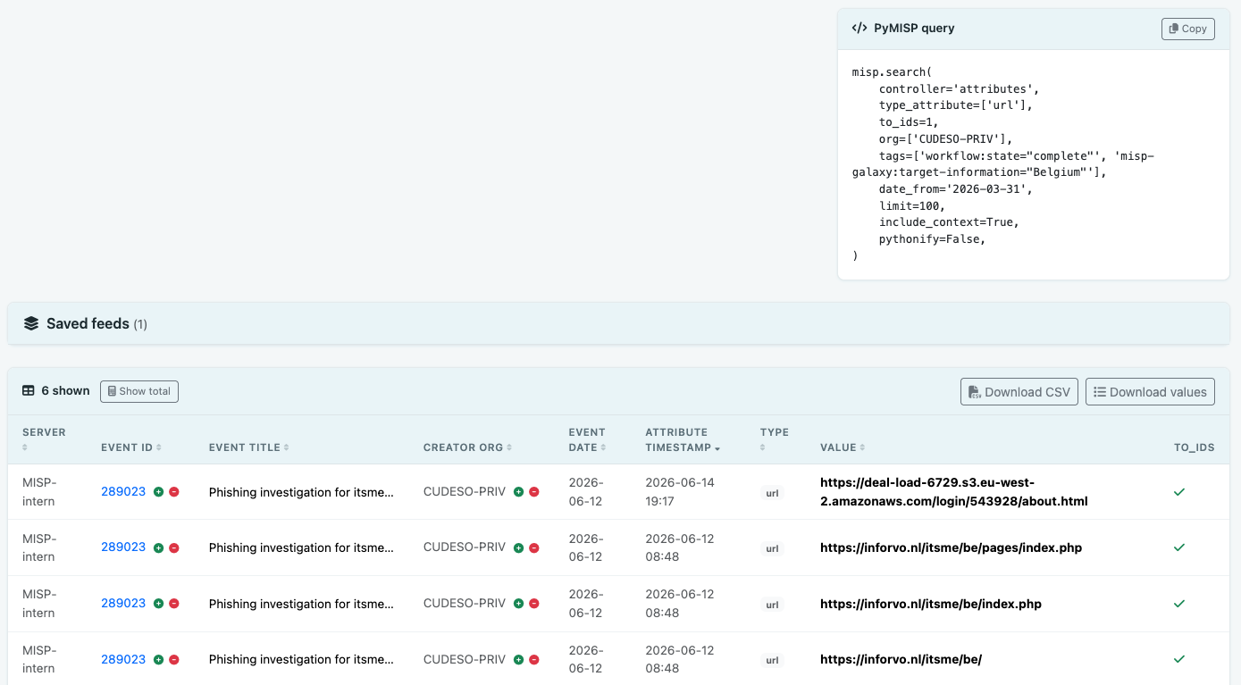The width and height of the screenshot is (1241, 685).
Task: Click CUDESO-PRIV org name in pages/index.php row
Action: (x=465, y=547)
